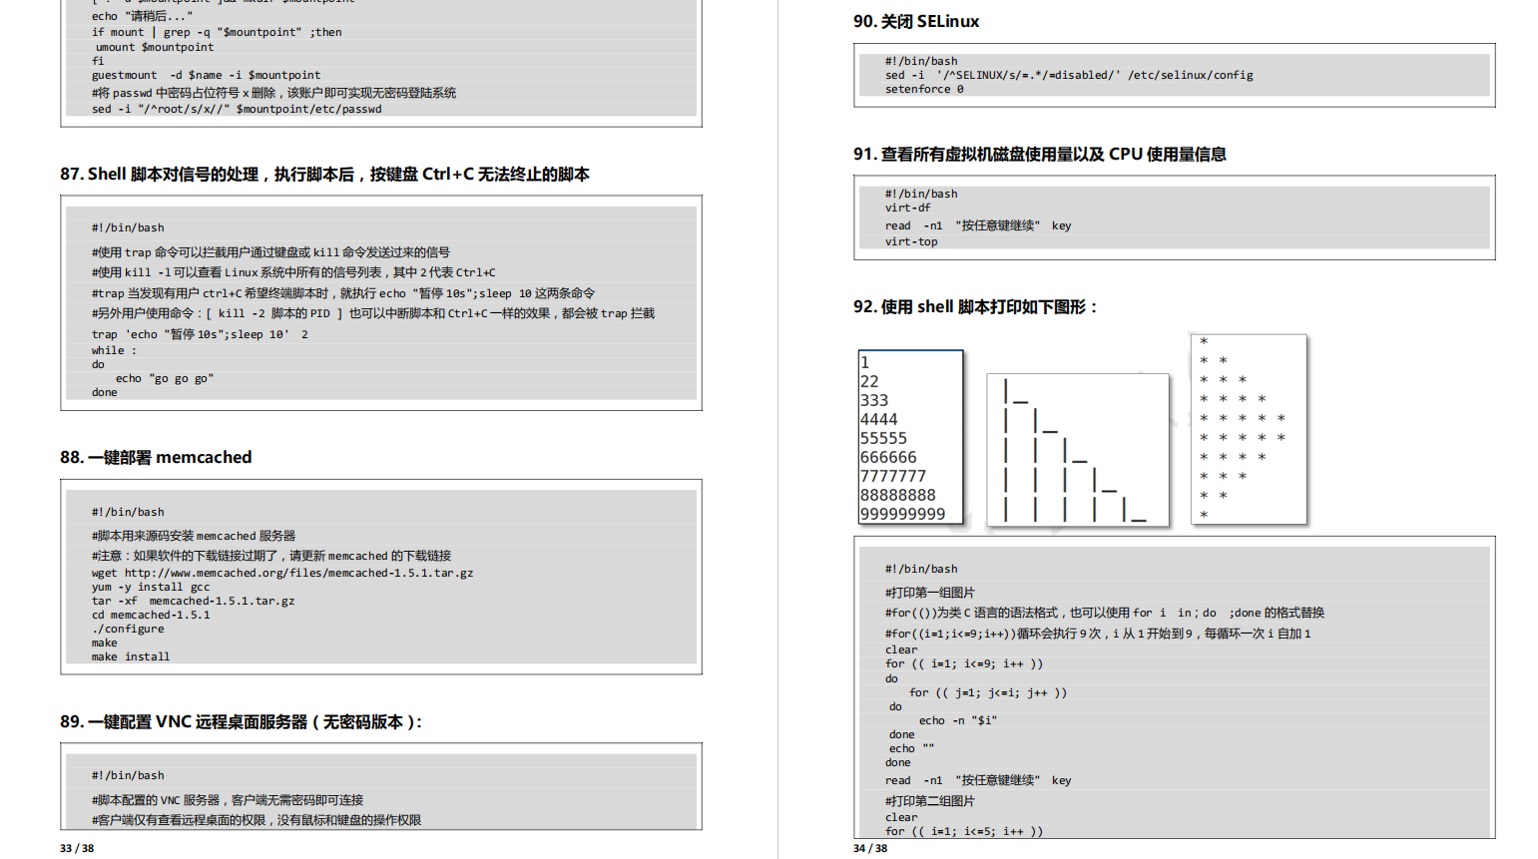
Task: Click the 'echo "go go go"' line
Action: pyautogui.click(x=165, y=378)
